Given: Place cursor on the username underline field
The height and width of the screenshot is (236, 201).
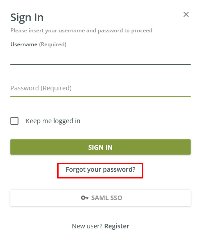Looking at the screenshot, I should (100, 58).
